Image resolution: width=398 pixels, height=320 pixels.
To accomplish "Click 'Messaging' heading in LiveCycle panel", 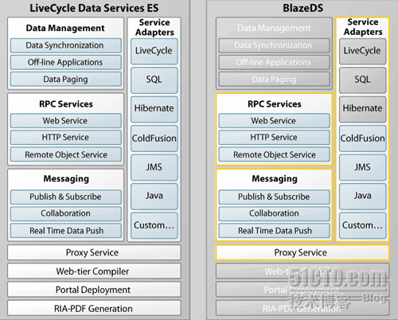I will pos(66,179).
